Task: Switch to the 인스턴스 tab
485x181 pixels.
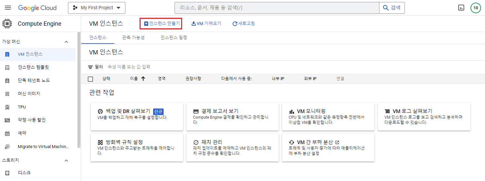Action: point(98,38)
